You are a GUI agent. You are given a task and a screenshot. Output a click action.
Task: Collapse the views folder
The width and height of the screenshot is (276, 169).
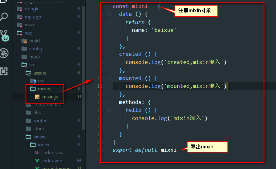[x=39, y=137]
